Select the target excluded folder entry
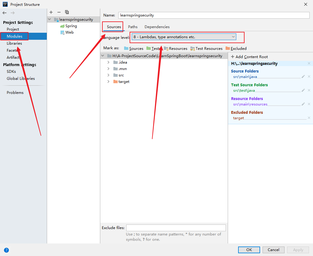This screenshot has height=256, width=313. click(x=238, y=118)
